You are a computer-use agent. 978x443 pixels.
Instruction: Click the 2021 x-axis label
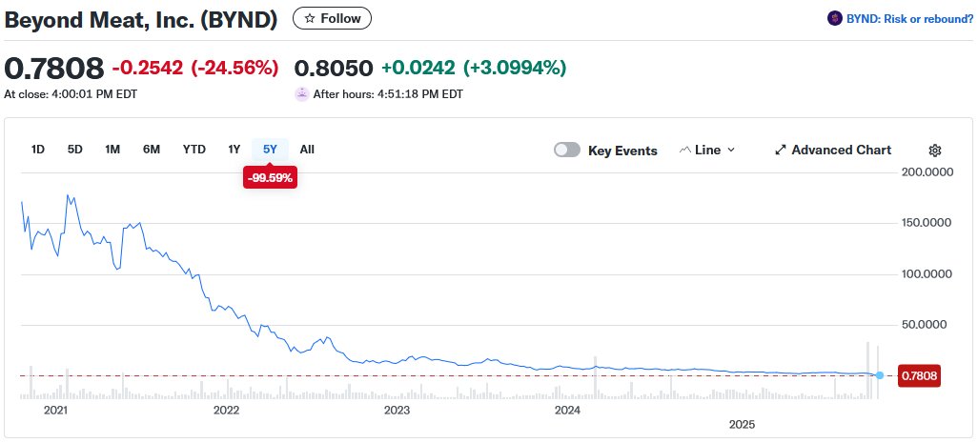[x=55, y=410]
